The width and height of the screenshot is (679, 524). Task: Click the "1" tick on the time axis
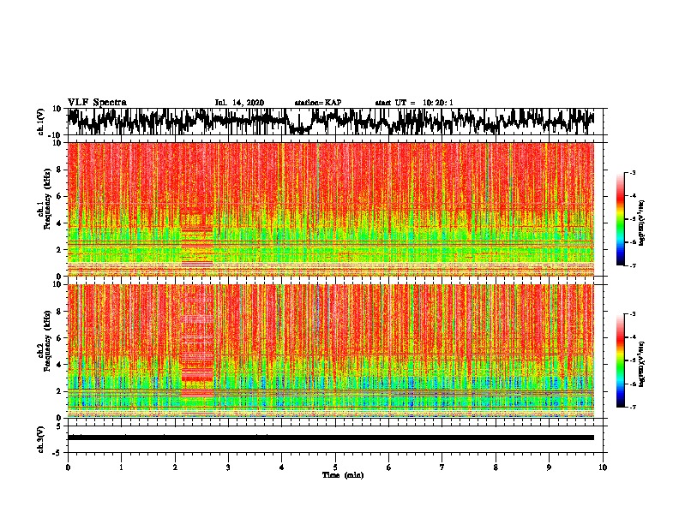(121, 467)
